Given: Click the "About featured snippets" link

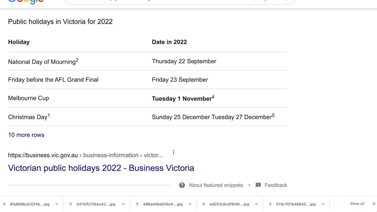Looking at the screenshot, I should [x=216, y=185].
